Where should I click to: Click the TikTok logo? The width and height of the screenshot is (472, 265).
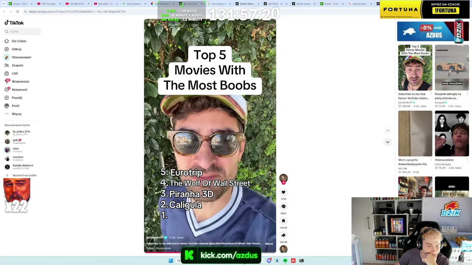click(x=14, y=23)
